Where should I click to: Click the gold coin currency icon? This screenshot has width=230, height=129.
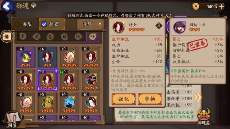tap(195, 6)
